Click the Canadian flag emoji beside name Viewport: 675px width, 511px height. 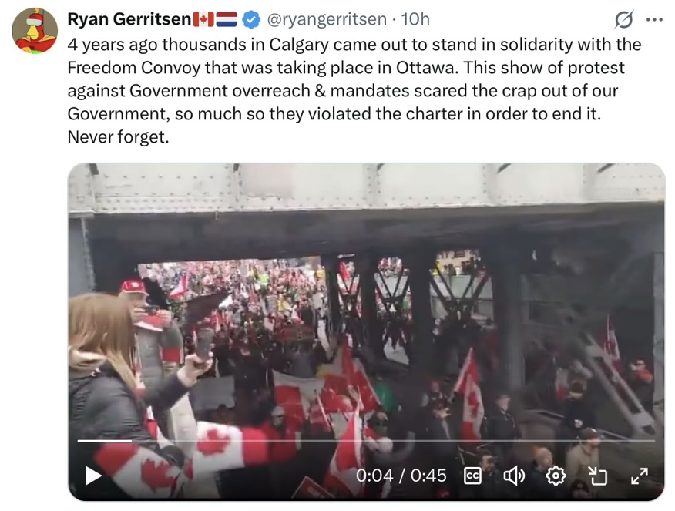click(203, 19)
